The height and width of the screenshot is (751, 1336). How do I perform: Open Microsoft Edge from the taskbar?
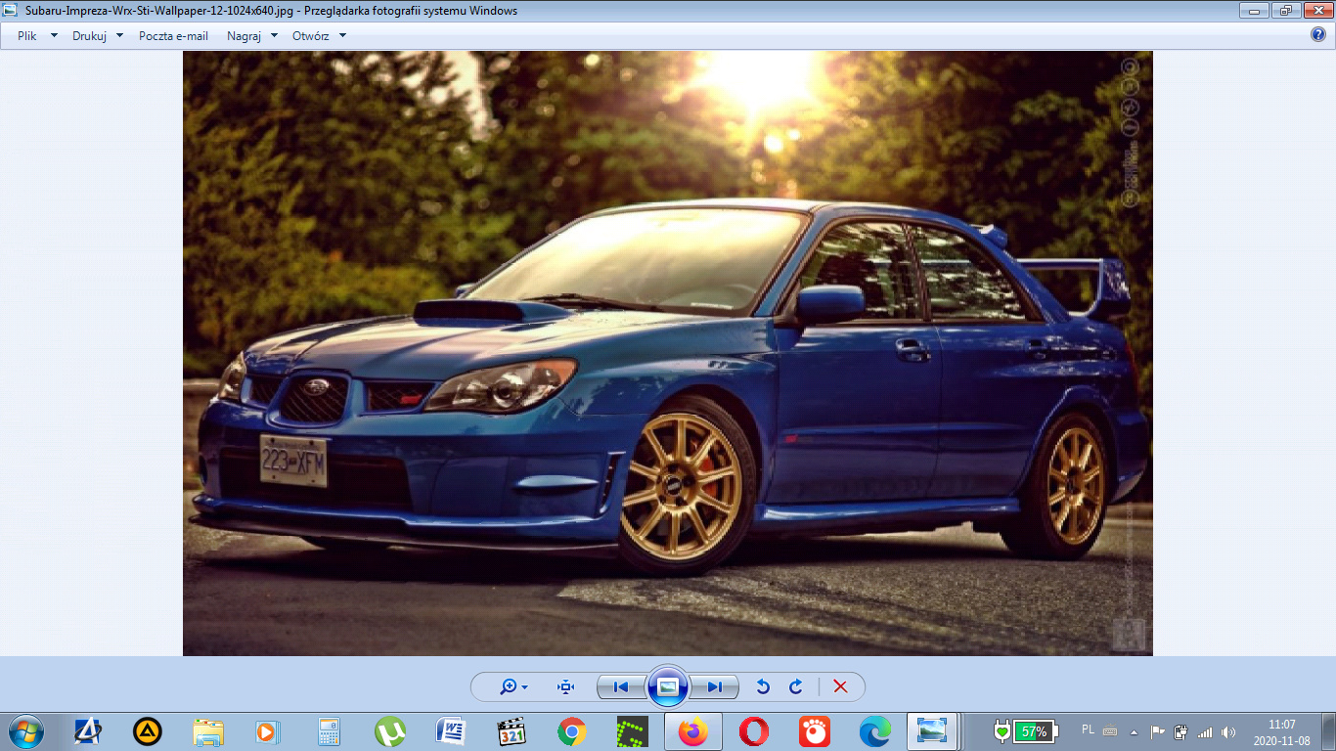coord(874,731)
